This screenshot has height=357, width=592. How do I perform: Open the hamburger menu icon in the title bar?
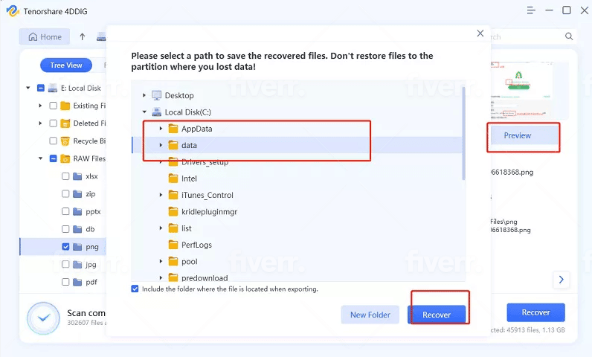(x=531, y=10)
